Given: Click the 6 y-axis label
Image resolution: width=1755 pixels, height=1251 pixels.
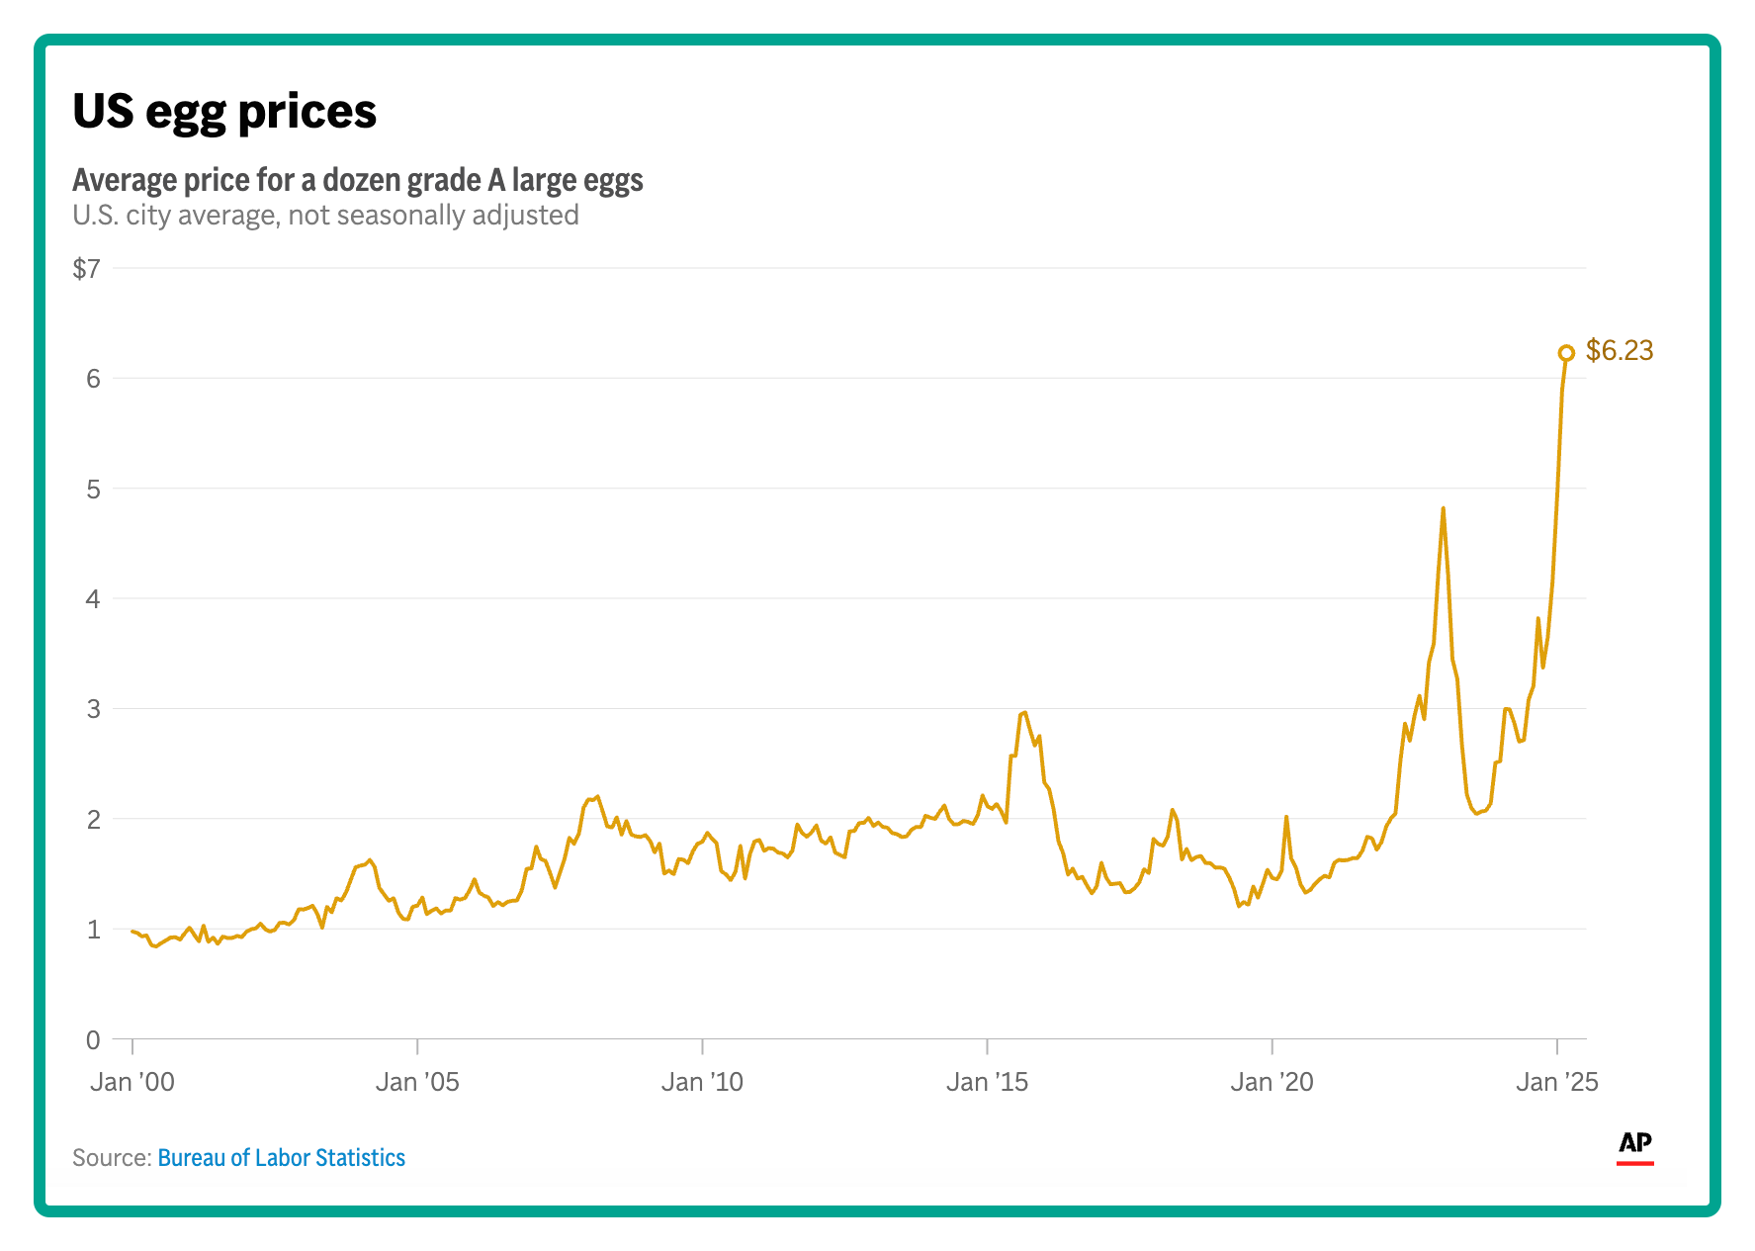Looking at the screenshot, I should pos(93,379).
